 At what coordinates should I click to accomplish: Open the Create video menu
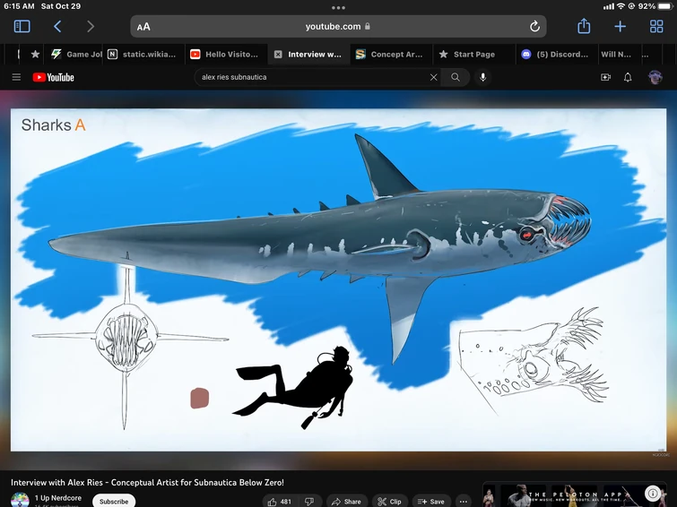tap(605, 77)
